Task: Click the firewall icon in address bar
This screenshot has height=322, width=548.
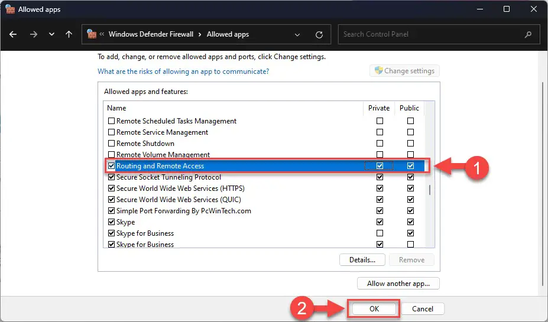Action: point(92,34)
